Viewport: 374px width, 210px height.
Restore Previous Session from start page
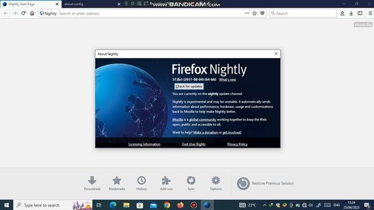(265, 183)
